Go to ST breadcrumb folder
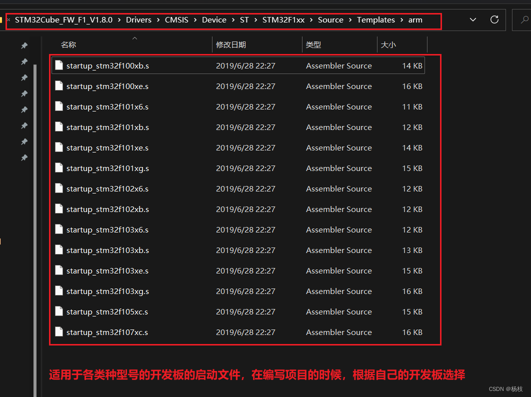Viewport: 531px width, 397px height. pos(244,20)
